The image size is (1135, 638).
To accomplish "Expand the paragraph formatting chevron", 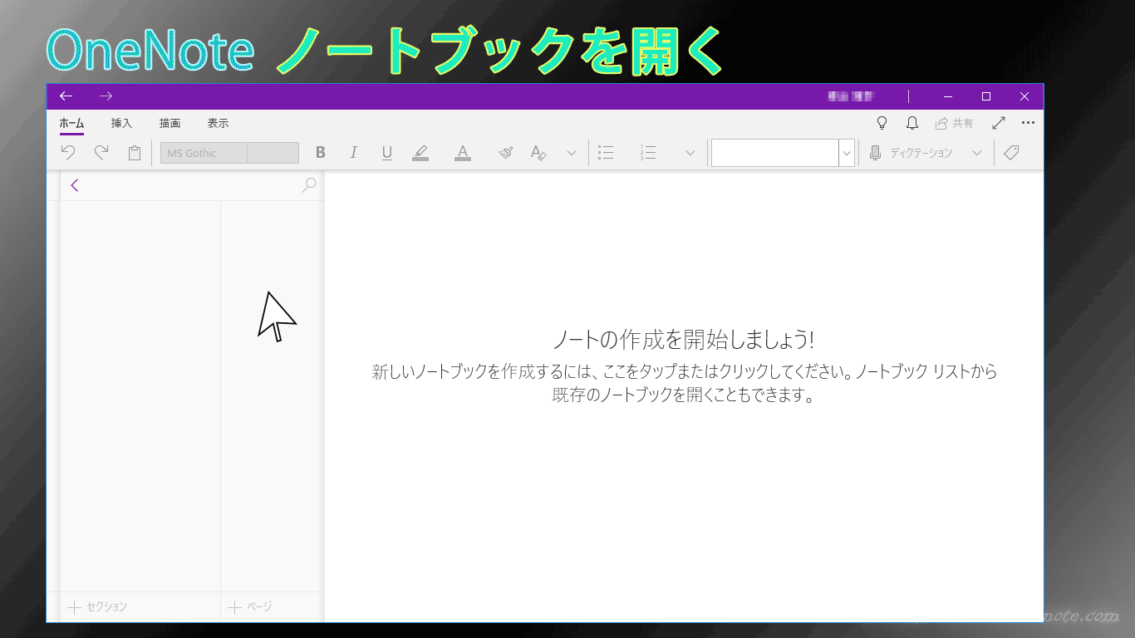I will [x=690, y=153].
